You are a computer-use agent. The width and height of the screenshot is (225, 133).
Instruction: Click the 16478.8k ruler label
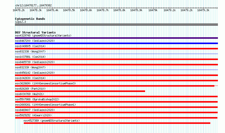(119, 10)
